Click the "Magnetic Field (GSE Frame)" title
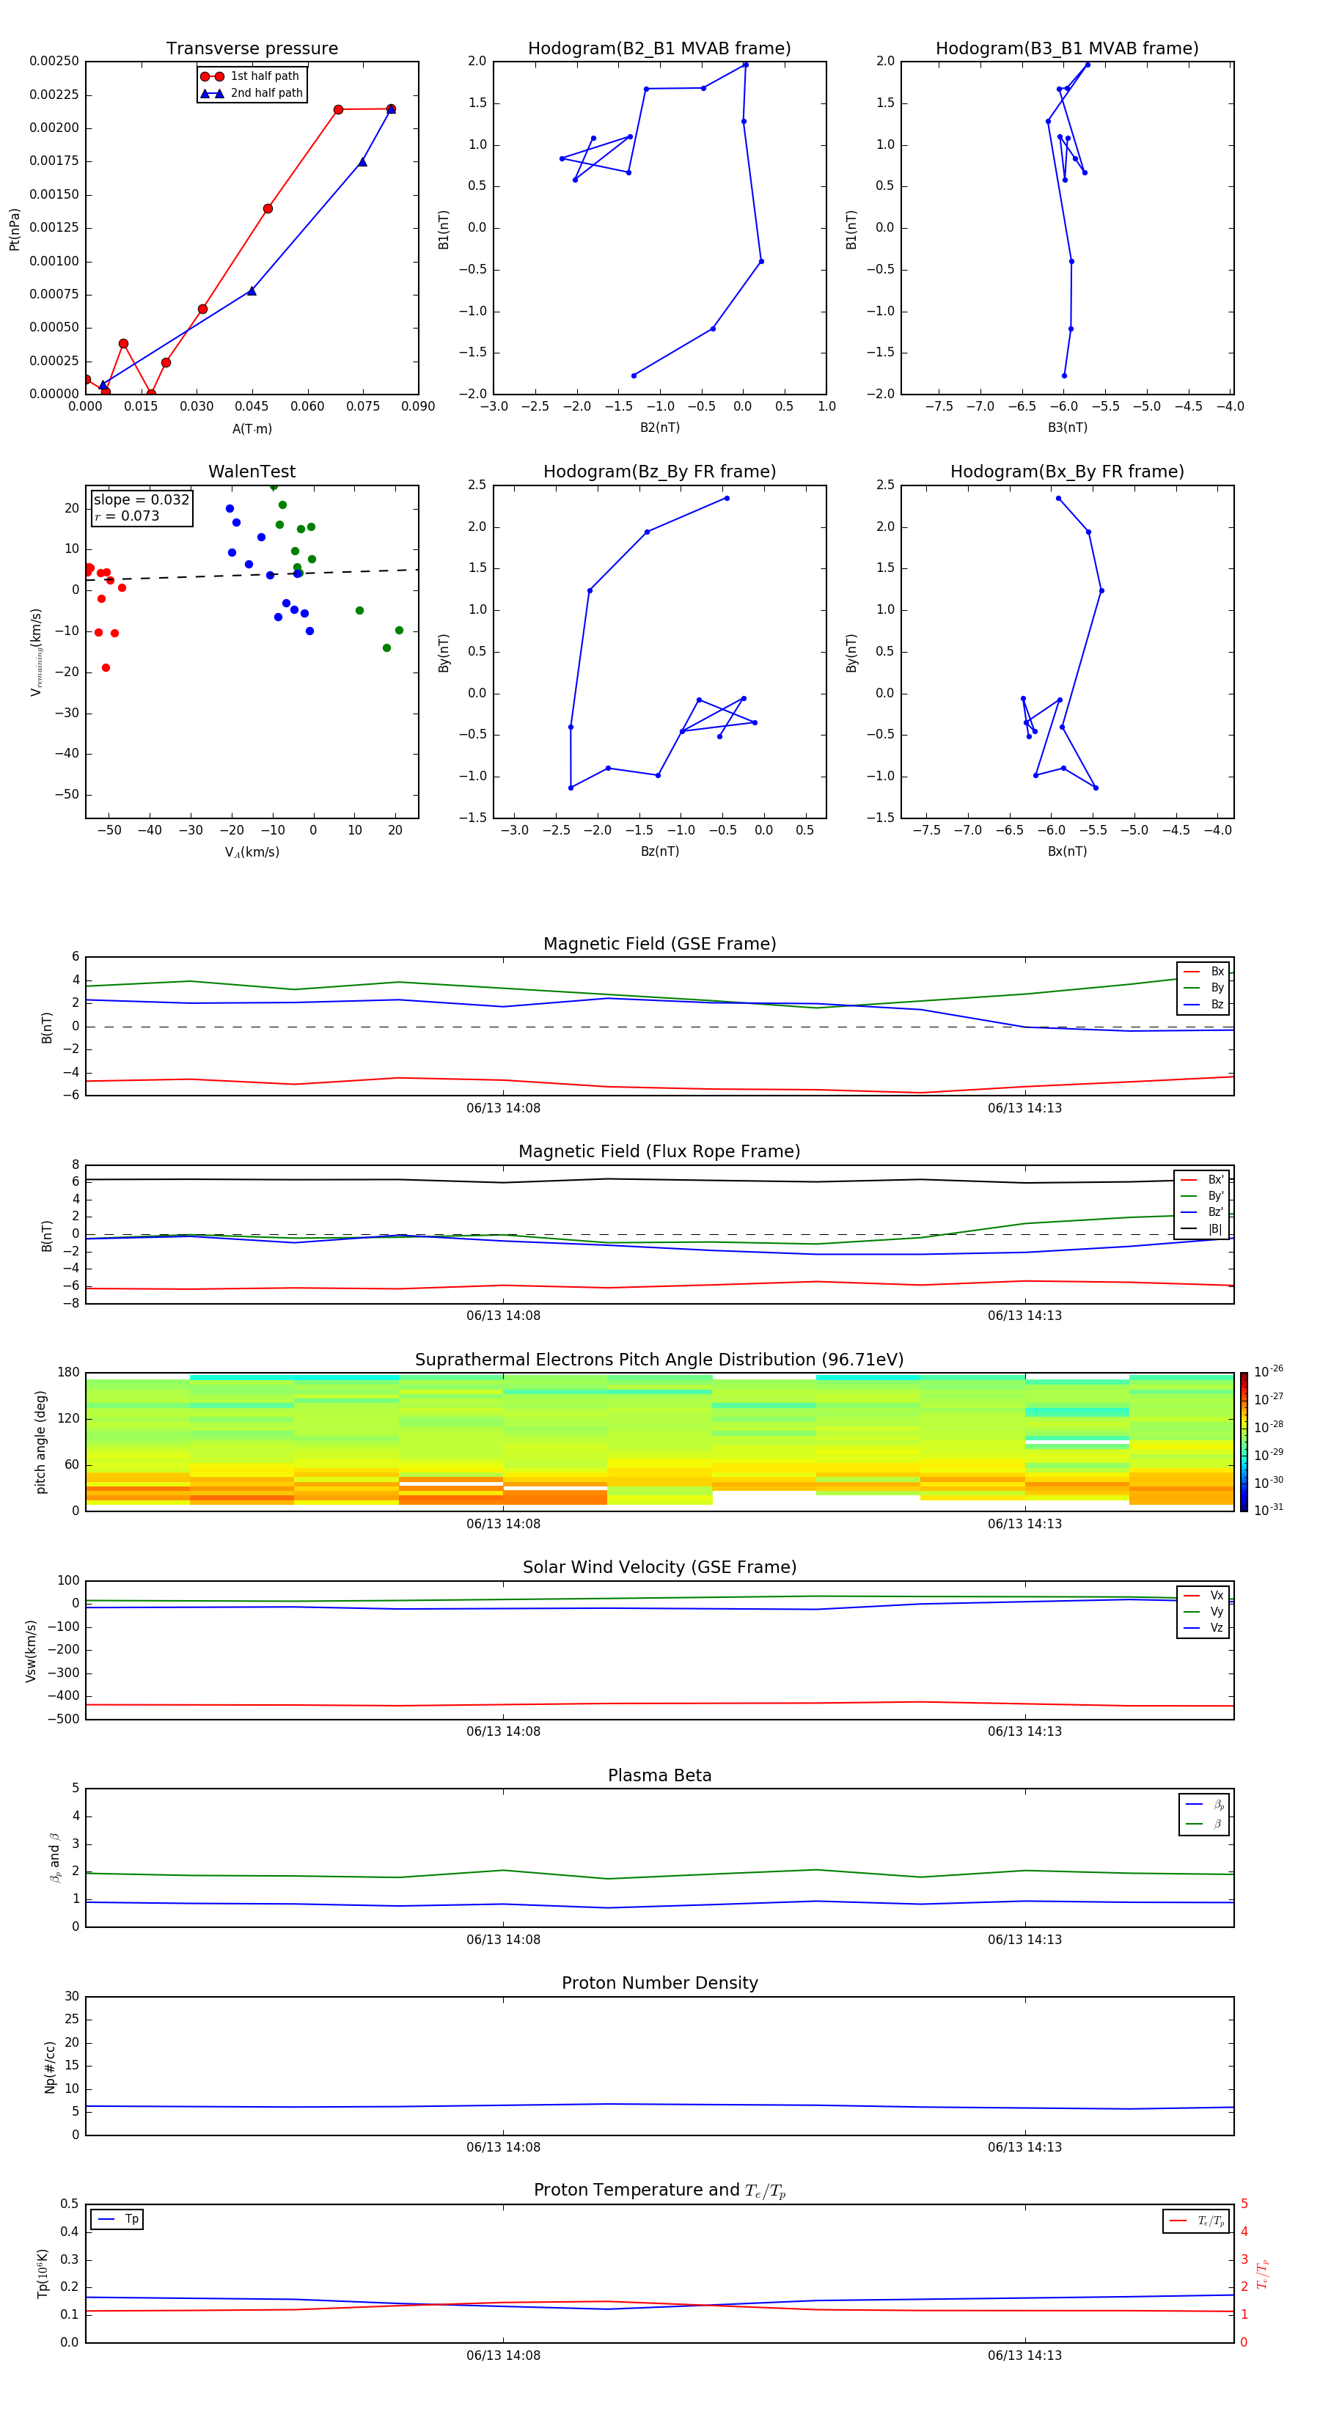Screen dimensions: 1320x2420 click(x=659, y=944)
